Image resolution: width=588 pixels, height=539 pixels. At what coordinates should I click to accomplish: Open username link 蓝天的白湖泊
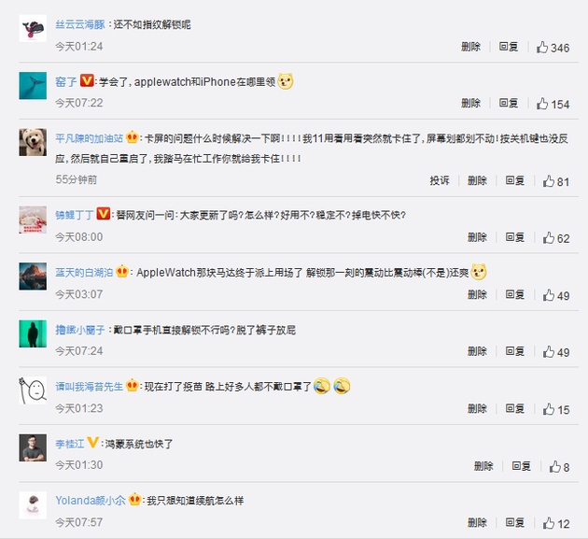click(x=84, y=273)
